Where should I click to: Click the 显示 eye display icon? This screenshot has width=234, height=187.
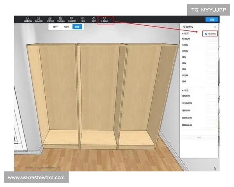83,19
